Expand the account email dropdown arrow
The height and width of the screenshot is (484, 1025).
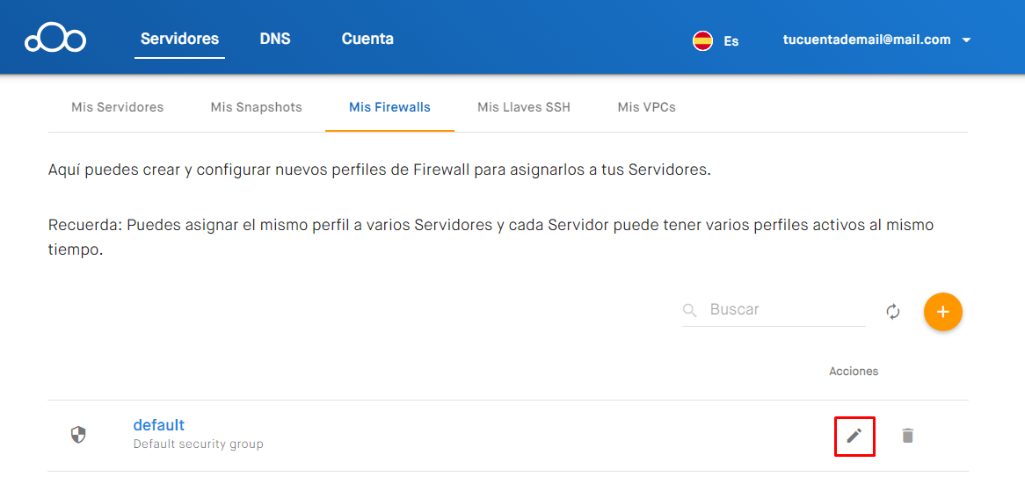[x=966, y=40]
